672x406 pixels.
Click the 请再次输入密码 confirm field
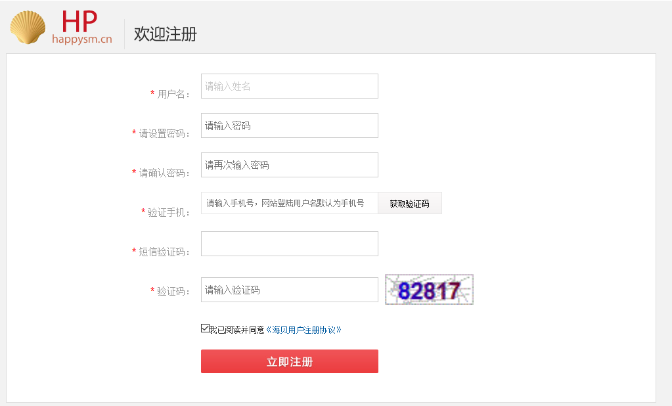click(289, 165)
